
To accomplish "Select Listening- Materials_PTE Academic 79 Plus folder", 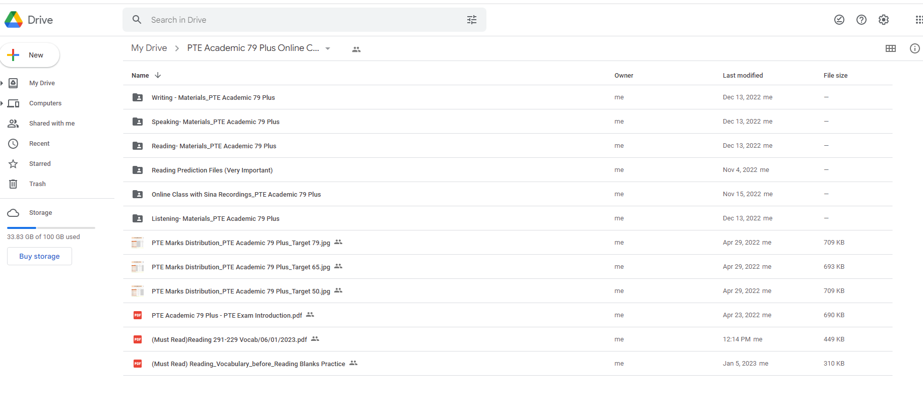I will pos(215,219).
